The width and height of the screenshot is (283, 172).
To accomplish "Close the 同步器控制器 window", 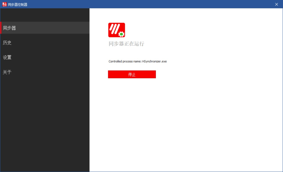I will point(276,4).
